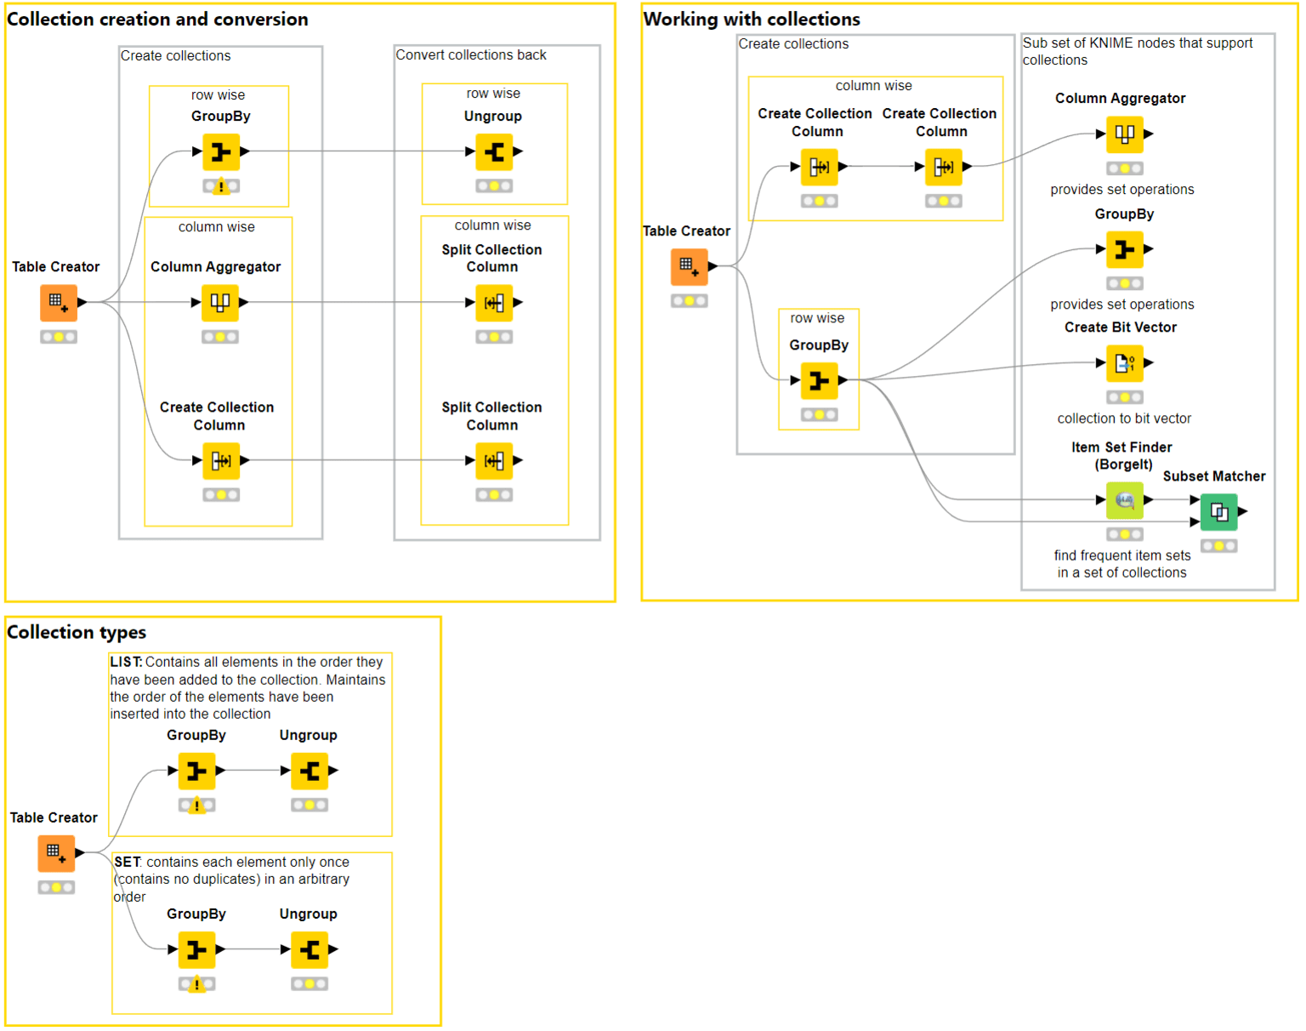The height and width of the screenshot is (1031, 1306).
Task: Click the lower Split Collection Column node
Action: [x=494, y=460]
